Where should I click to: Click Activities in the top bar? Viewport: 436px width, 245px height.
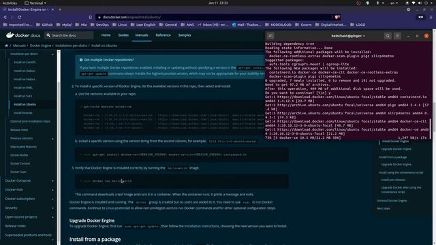(x=10, y=3)
